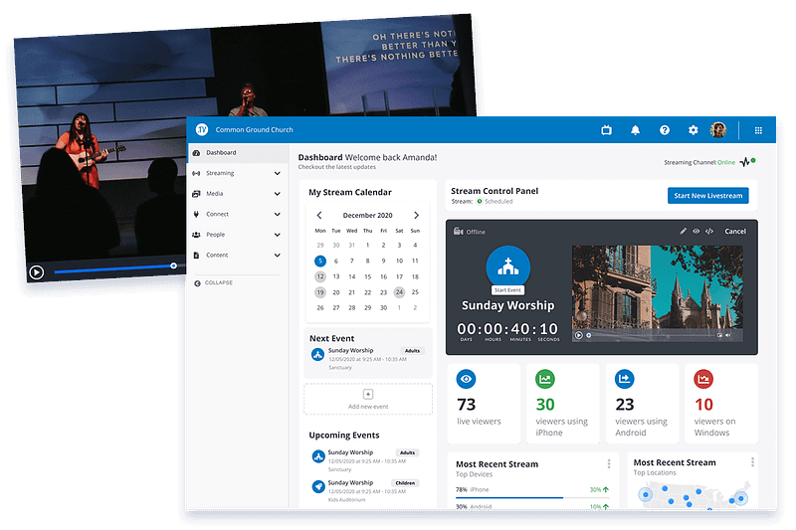Play the stream preview video
The image size is (796, 530).
(x=578, y=335)
